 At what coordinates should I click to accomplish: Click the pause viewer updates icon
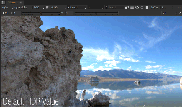[147, 7]
